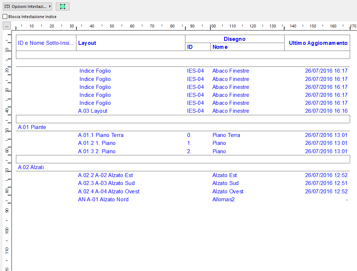Click the 100 mark on horizontal ruler
This screenshot has width=357, height=271.
tap(213, 26)
